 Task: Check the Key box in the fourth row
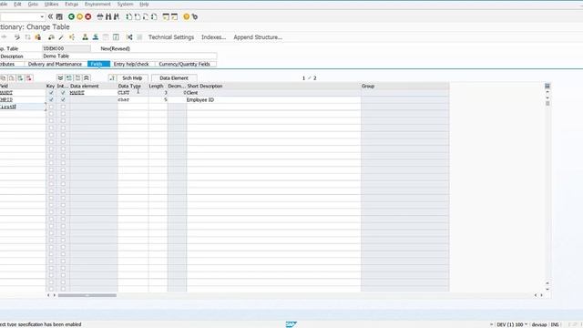(51, 114)
